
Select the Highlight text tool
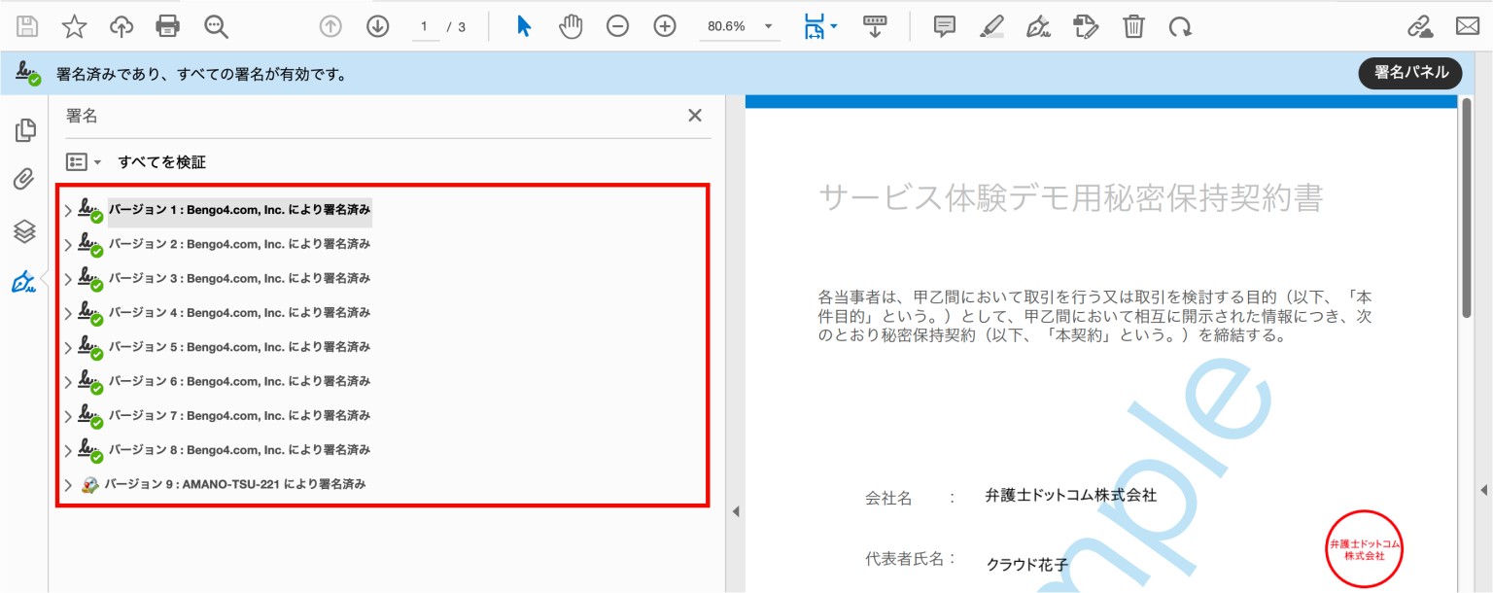(x=991, y=26)
